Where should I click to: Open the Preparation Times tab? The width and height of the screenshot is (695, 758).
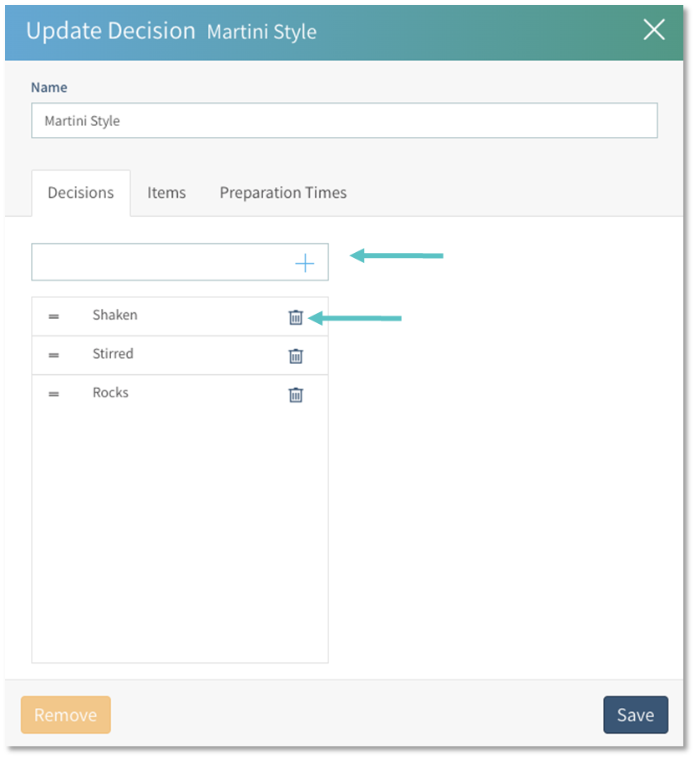[x=282, y=193]
